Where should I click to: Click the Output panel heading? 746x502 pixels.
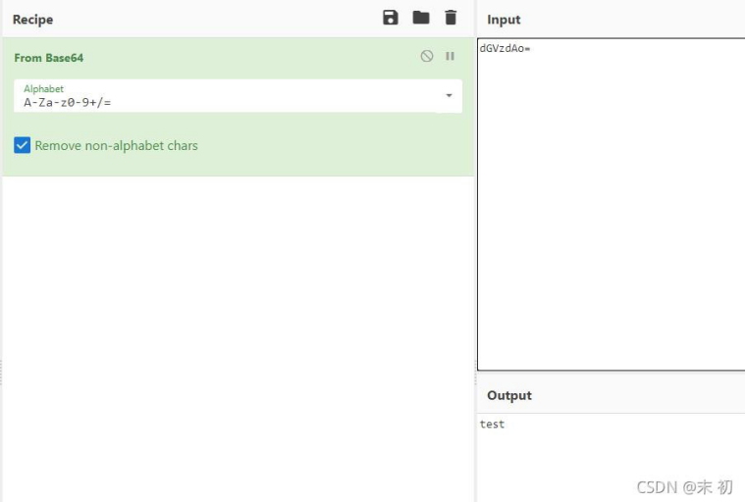509,395
